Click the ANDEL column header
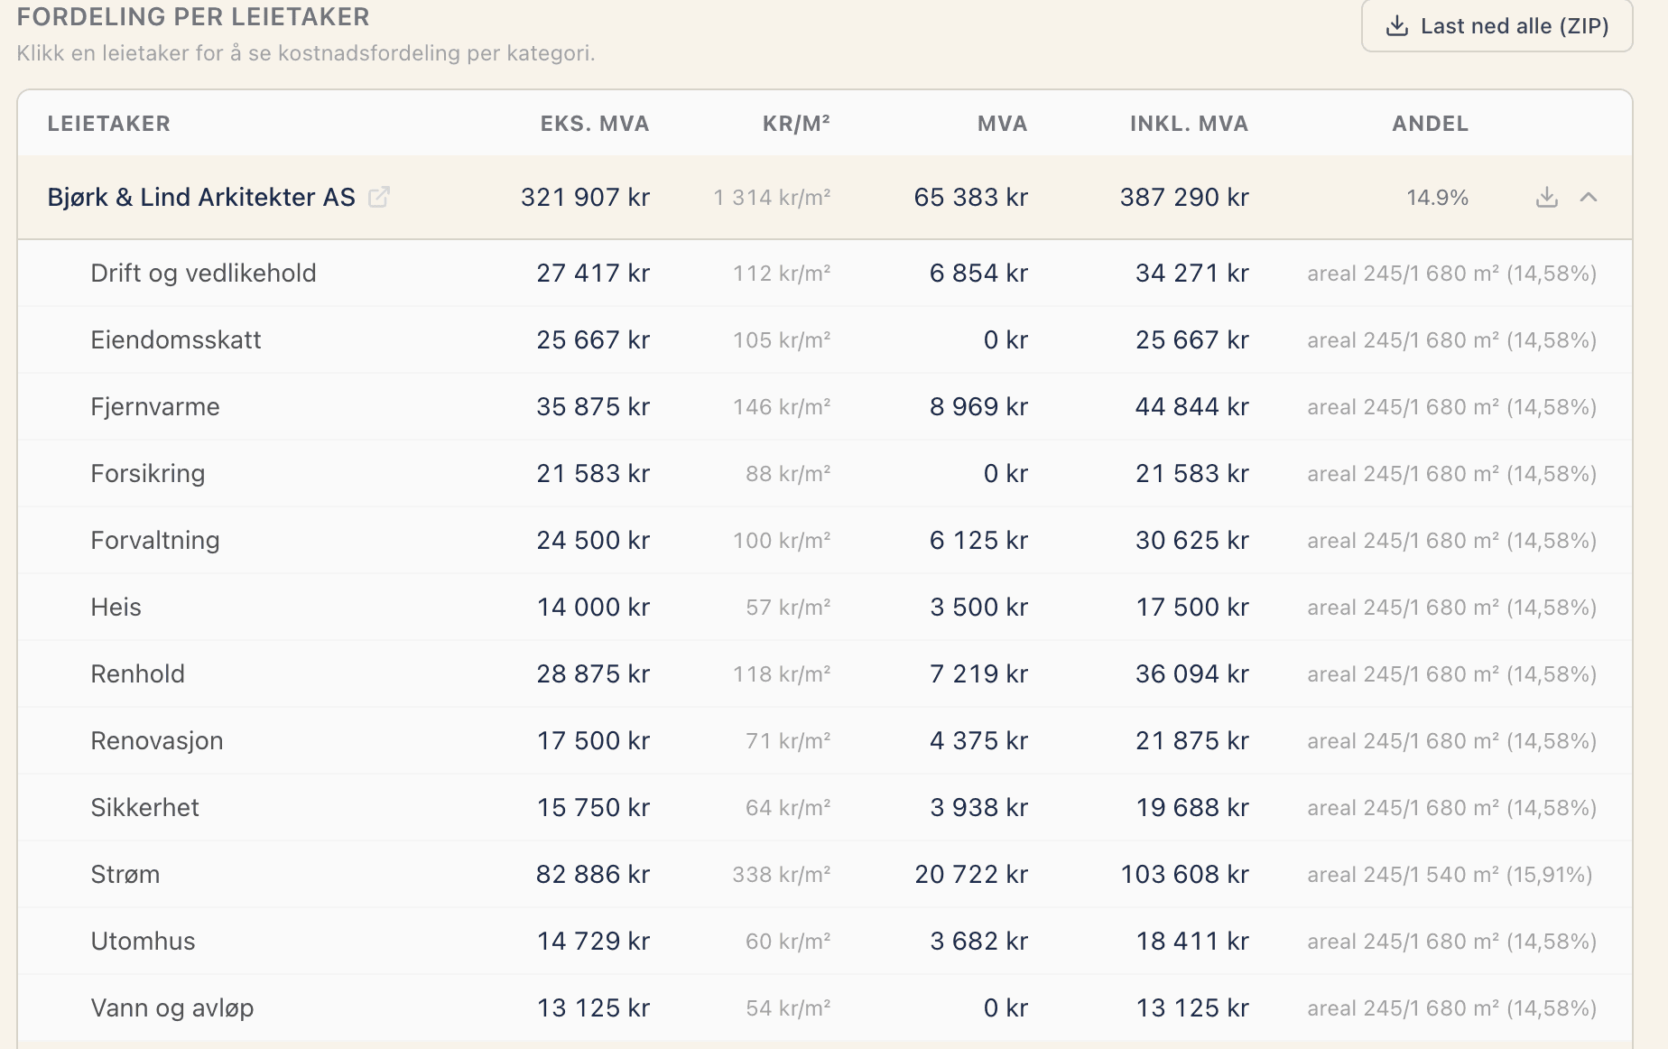This screenshot has width=1668, height=1049. tap(1430, 124)
